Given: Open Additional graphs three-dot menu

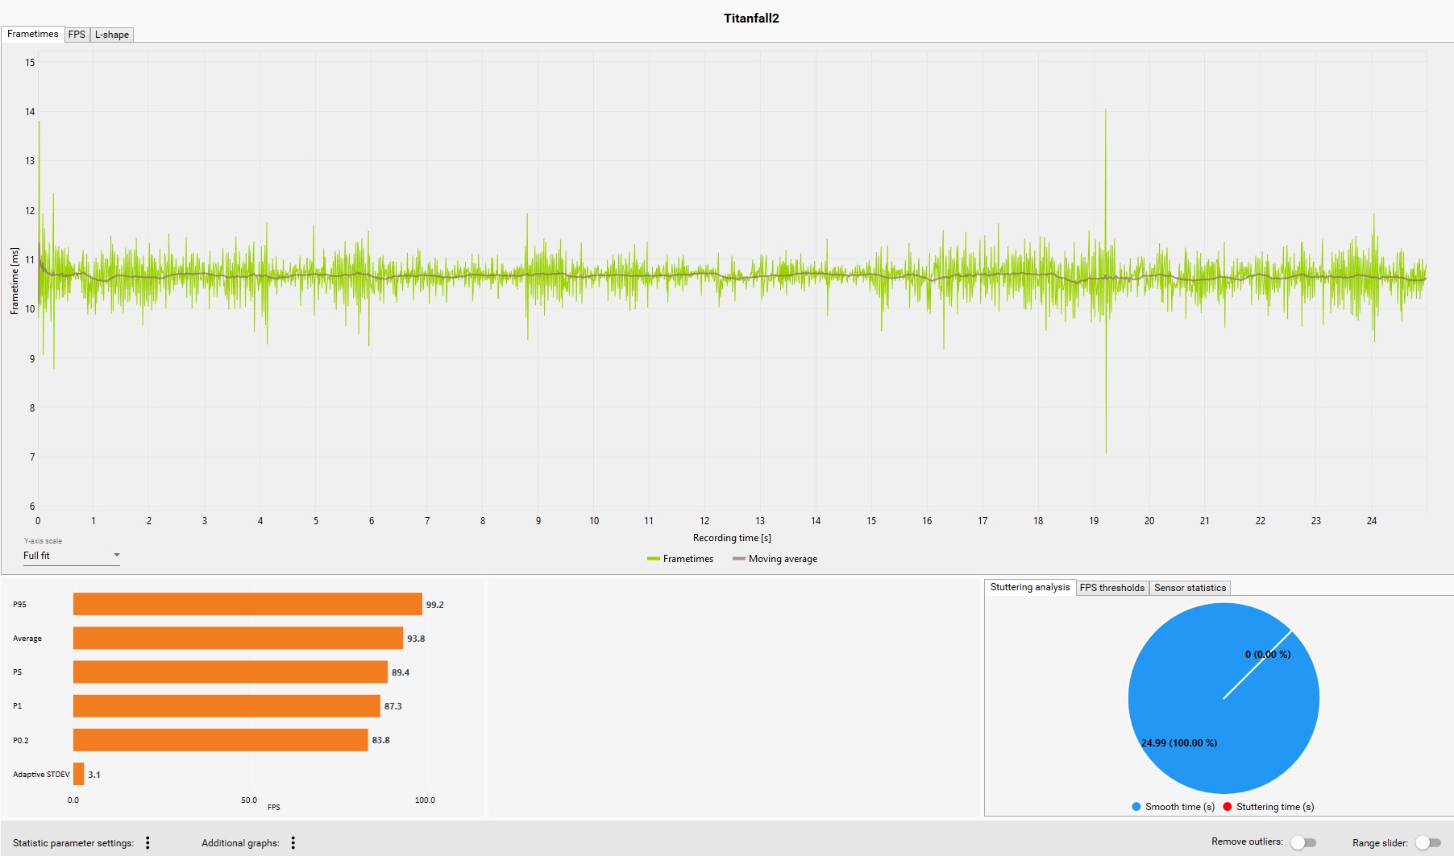Looking at the screenshot, I should tap(293, 842).
